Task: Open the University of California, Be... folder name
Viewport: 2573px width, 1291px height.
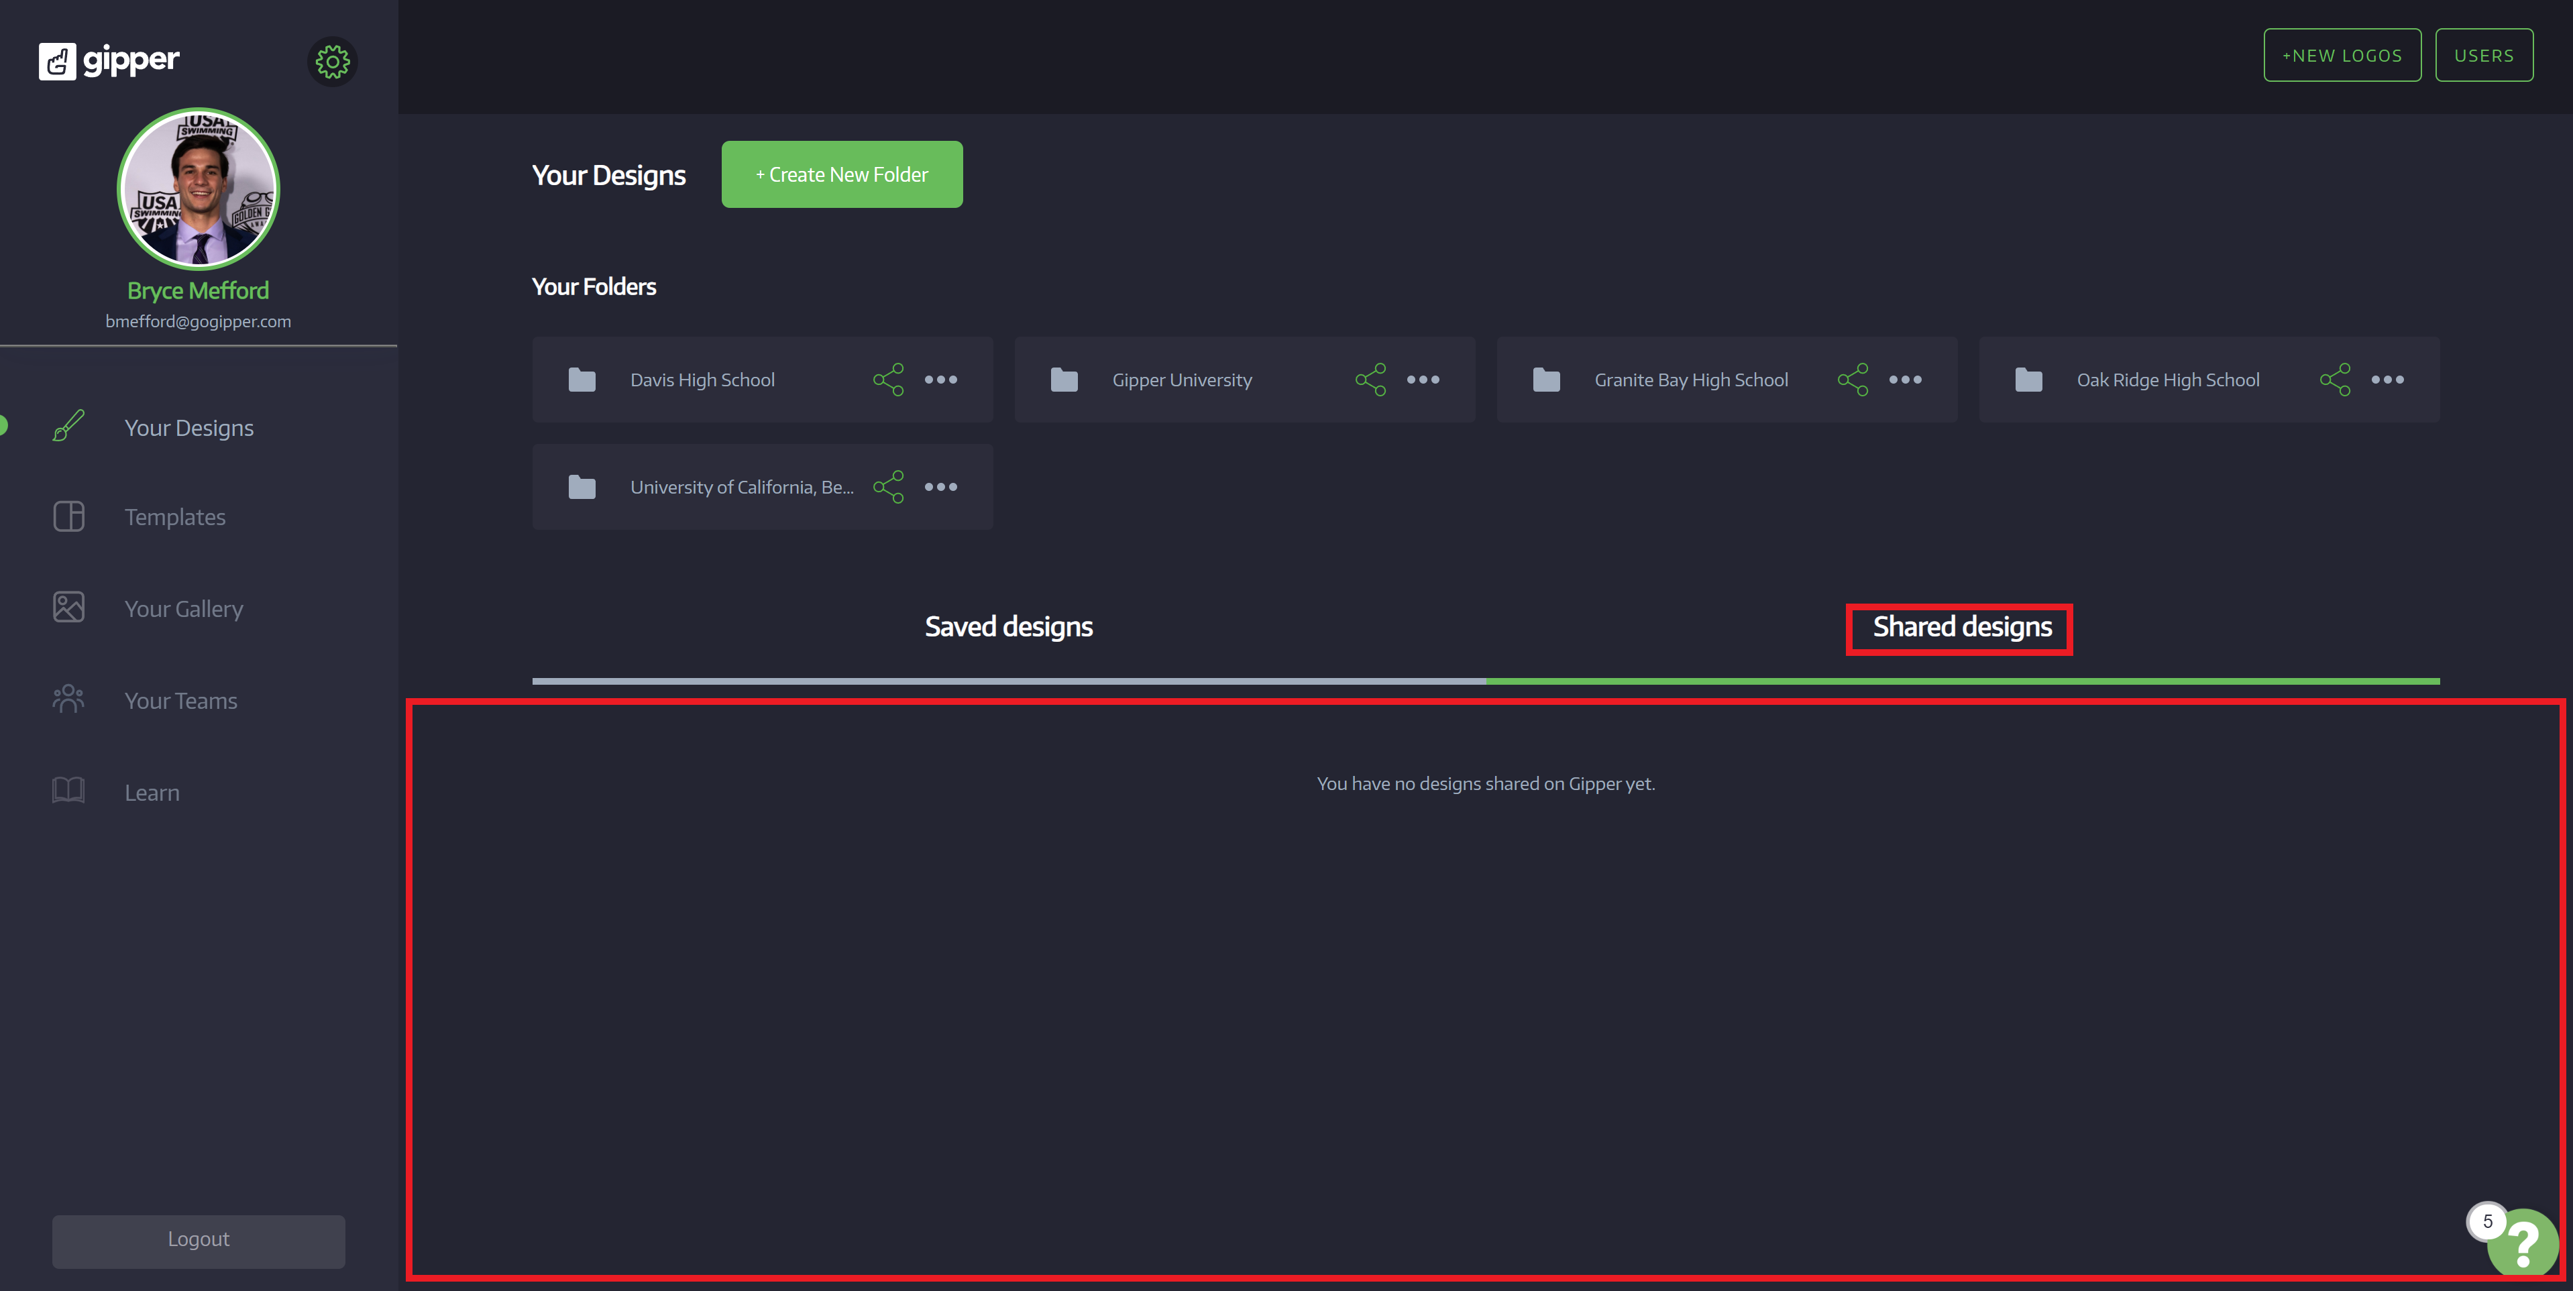Action: point(741,488)
